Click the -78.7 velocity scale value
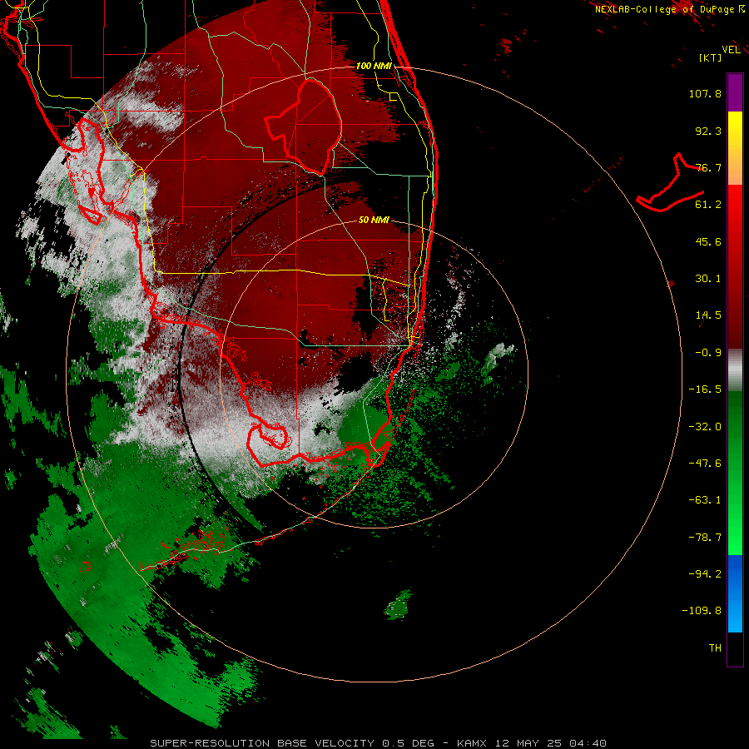This screenshot has width=749, height=749. click(705, 538)
